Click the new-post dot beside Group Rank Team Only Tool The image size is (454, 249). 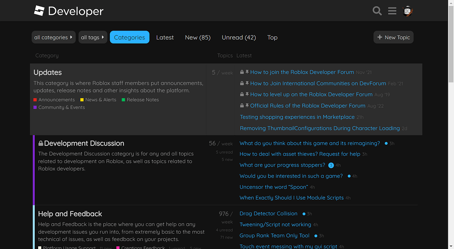(316, 236)
